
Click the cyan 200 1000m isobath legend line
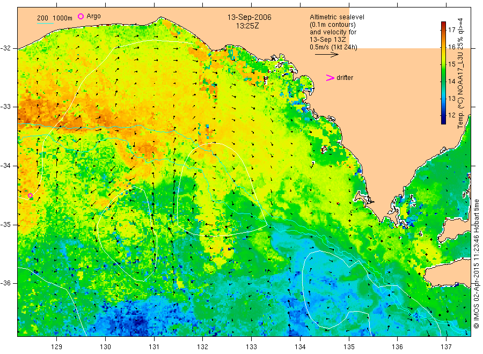(x=45, y=23)
